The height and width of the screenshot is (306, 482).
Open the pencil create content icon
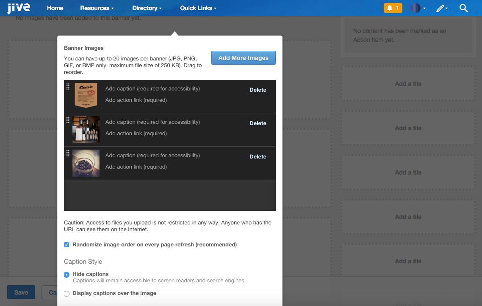point(440,8)
